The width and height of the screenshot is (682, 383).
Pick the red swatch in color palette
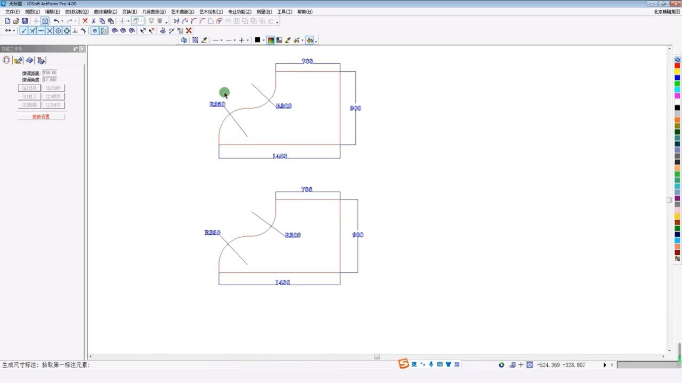pyautogui.click(x=677, y=65)
